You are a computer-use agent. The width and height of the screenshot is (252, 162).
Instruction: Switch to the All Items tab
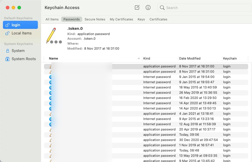point(52,19)
